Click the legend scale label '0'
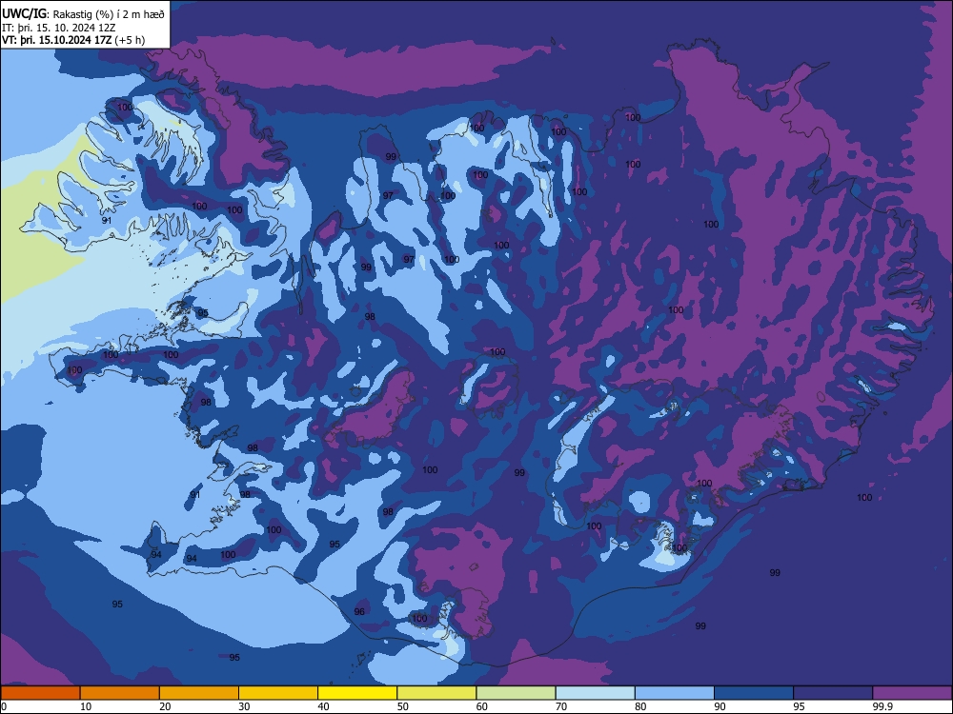Image resolution: width=953 pixels, height=714 pixels. pyautogui.click(x=4, y=706)
